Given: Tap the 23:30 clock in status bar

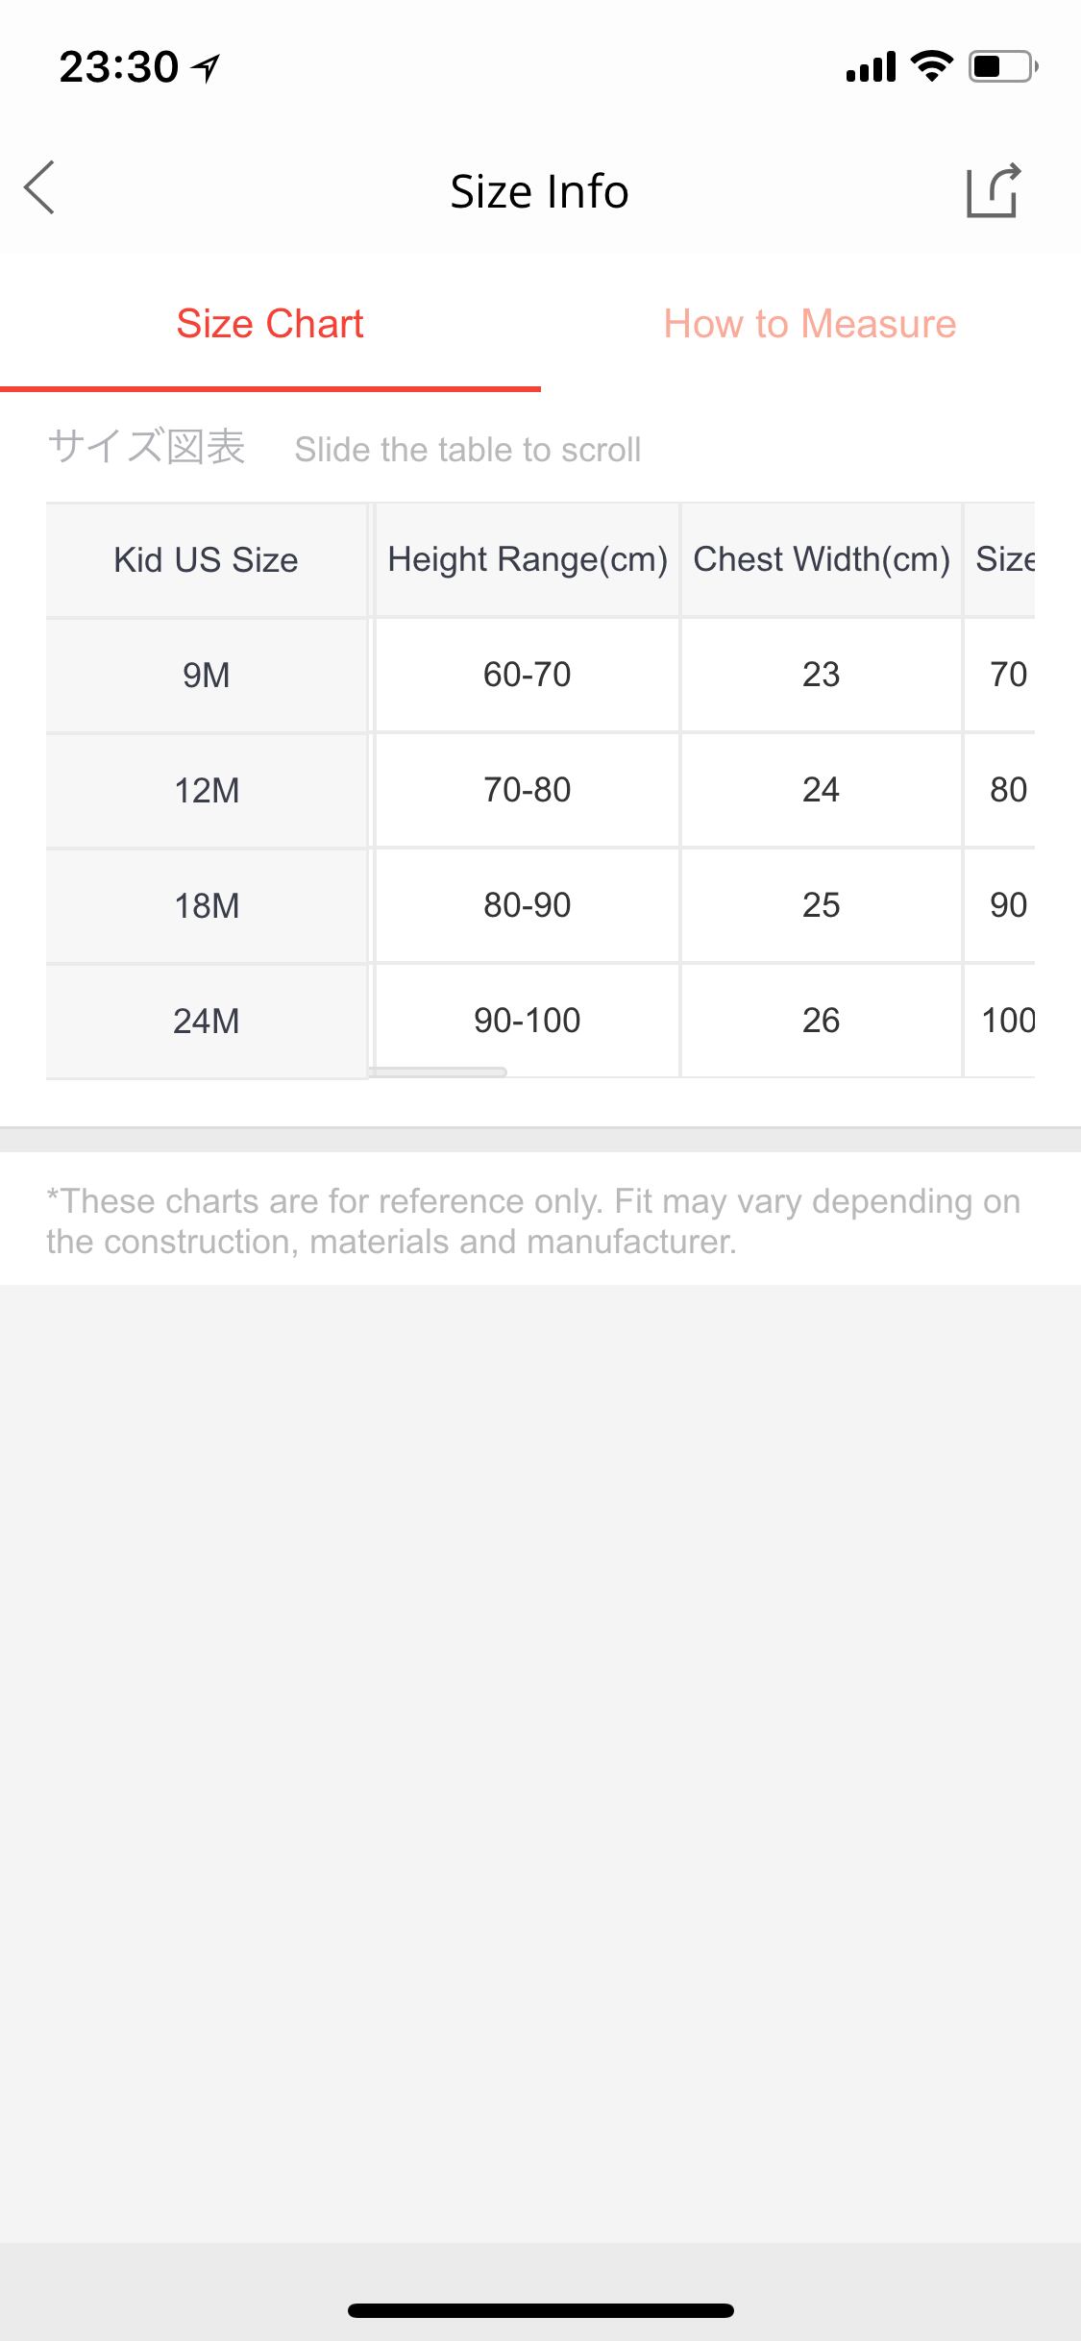Looking at the screenshot, I should pyautogui.click(x=118, y=67).
